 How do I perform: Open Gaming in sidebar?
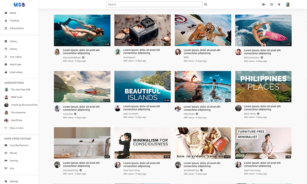pyautogui.click(x=14, y=161)
